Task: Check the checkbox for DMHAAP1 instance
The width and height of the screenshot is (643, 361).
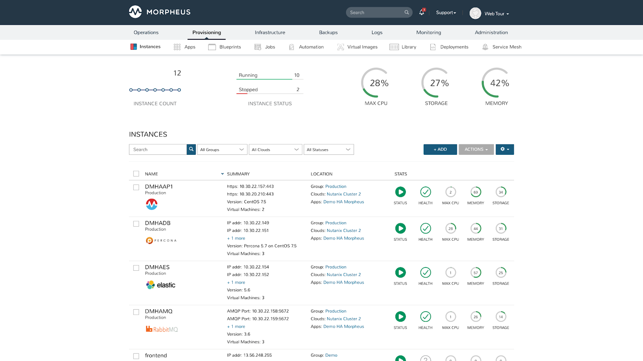Action: [x=136, y=187]
